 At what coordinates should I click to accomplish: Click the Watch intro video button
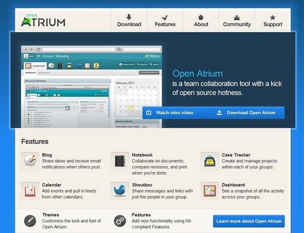[x=178, y=113]
